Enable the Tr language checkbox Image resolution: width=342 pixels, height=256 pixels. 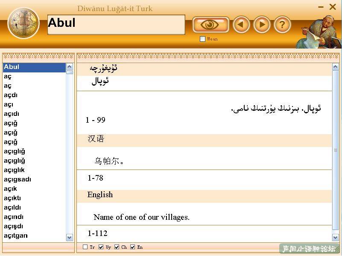85,247
